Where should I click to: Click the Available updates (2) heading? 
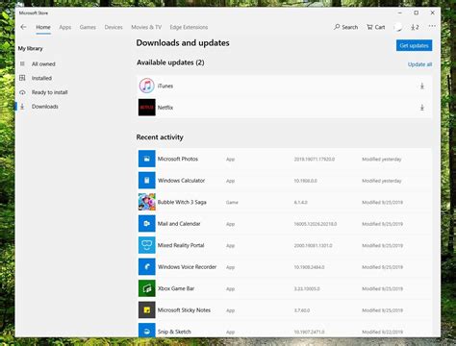click(170, 62)
